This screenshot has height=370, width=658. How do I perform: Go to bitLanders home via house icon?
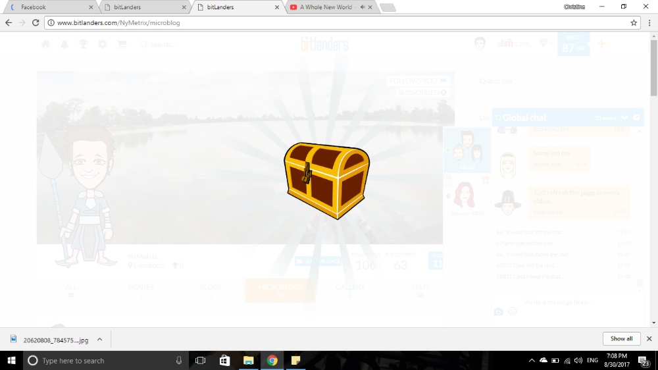(x=45, y=44)
